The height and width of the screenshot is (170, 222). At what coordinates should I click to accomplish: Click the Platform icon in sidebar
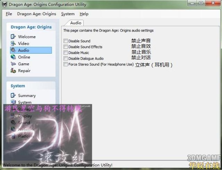tap(13, 136)
